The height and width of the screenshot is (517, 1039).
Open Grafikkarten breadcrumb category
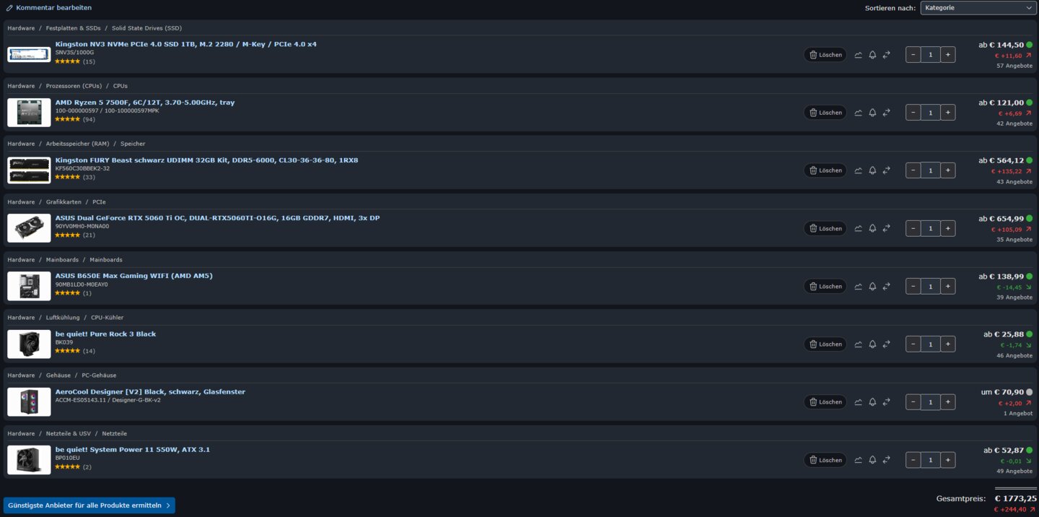click(x=63, y=202)
